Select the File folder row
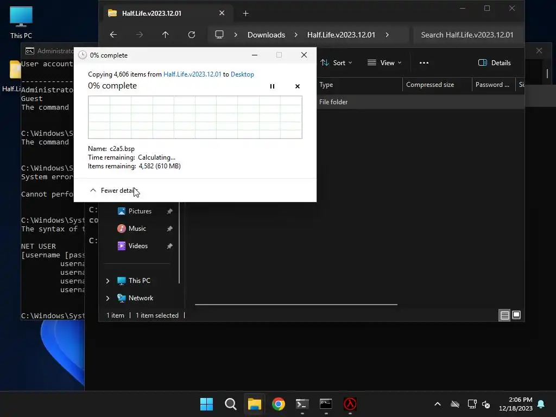The image size is (556, 417). click(421, 102)
